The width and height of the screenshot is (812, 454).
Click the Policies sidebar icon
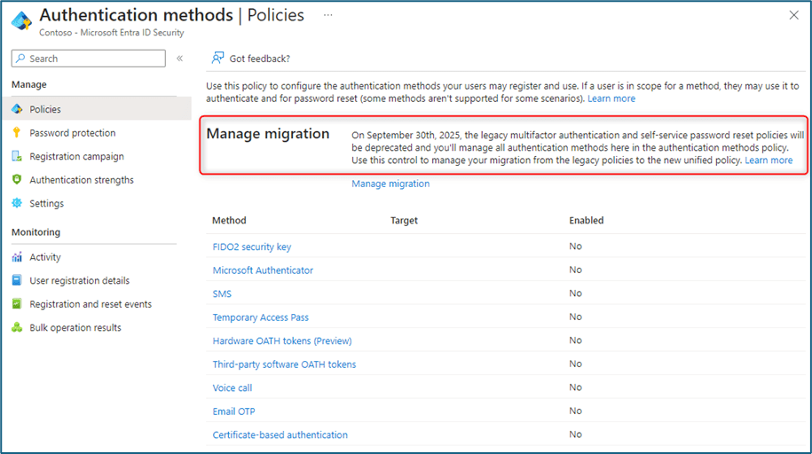coord(17,109)
